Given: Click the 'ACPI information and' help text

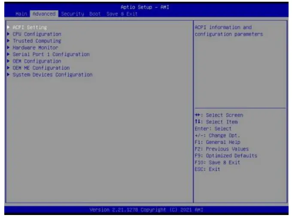Looking at the screenshot, I should pyautogui.click(x=223, y=27).
